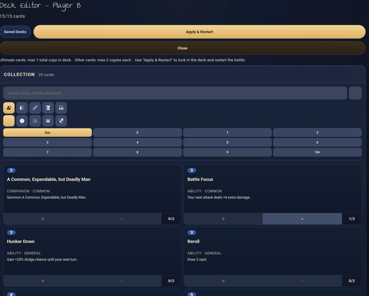This screenshot has width=369, height=296.
Task: Remove a copy of A Common, Expendable, but Deadly Man
Action: pyautogui.click(x=122, y=219)
